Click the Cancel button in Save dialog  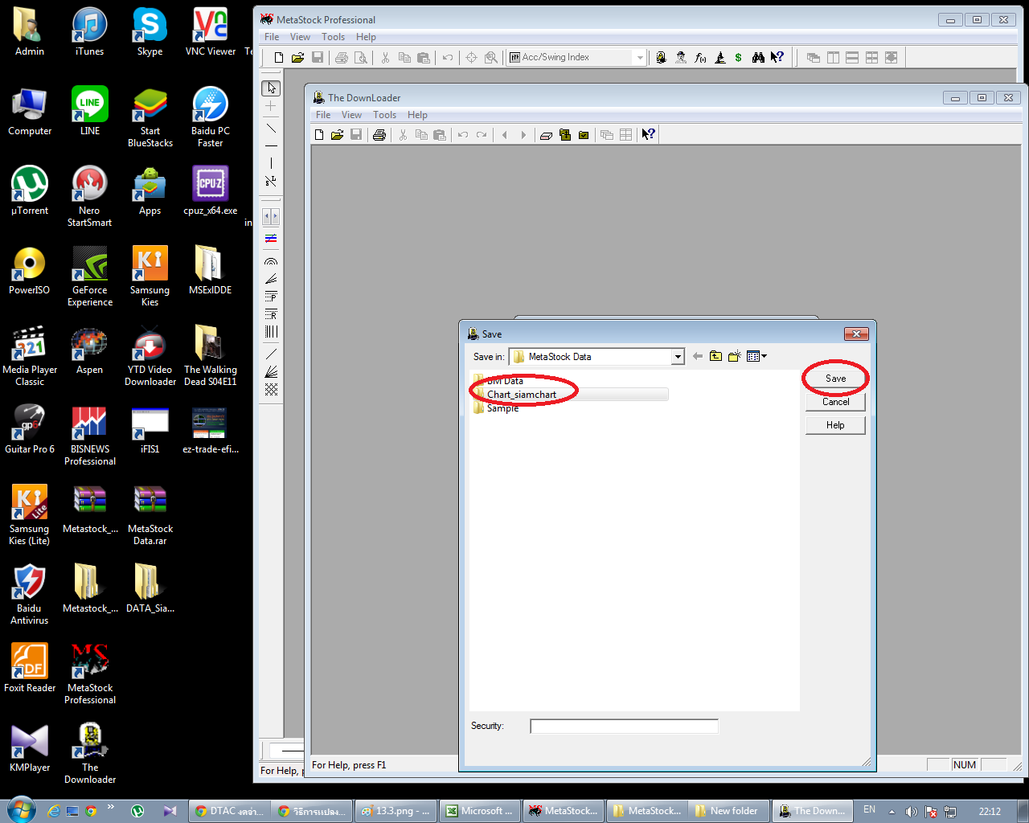[x=835, y=402]
